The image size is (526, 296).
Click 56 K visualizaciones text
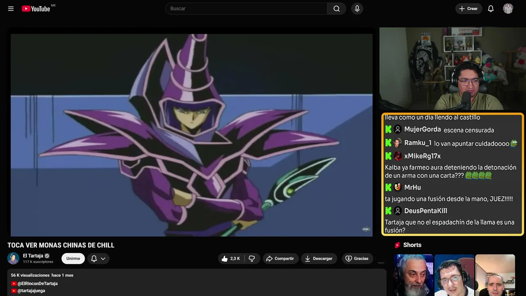click(30, 275)
